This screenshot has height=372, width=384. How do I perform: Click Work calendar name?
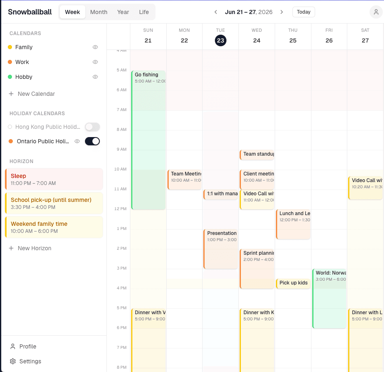[22, 62]
